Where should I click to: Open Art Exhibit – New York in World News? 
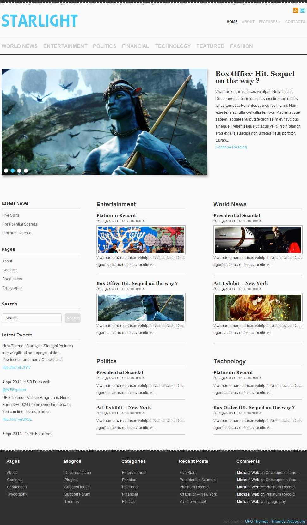click(241, 283)
